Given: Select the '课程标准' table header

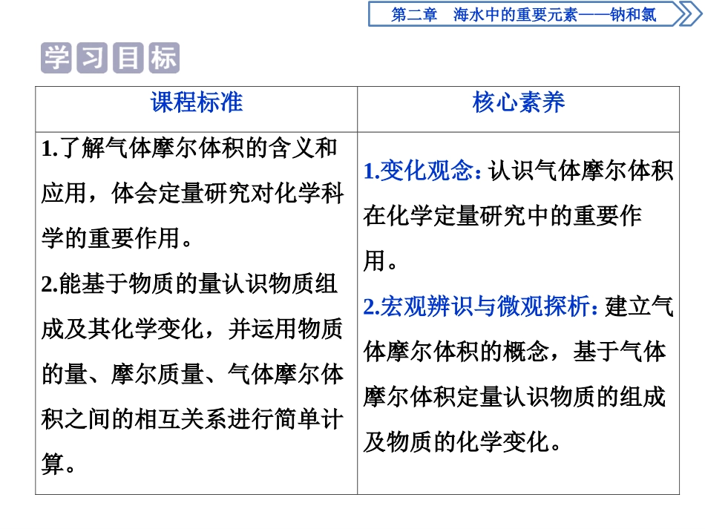Looking at the screenshot, I should point(197,102).
